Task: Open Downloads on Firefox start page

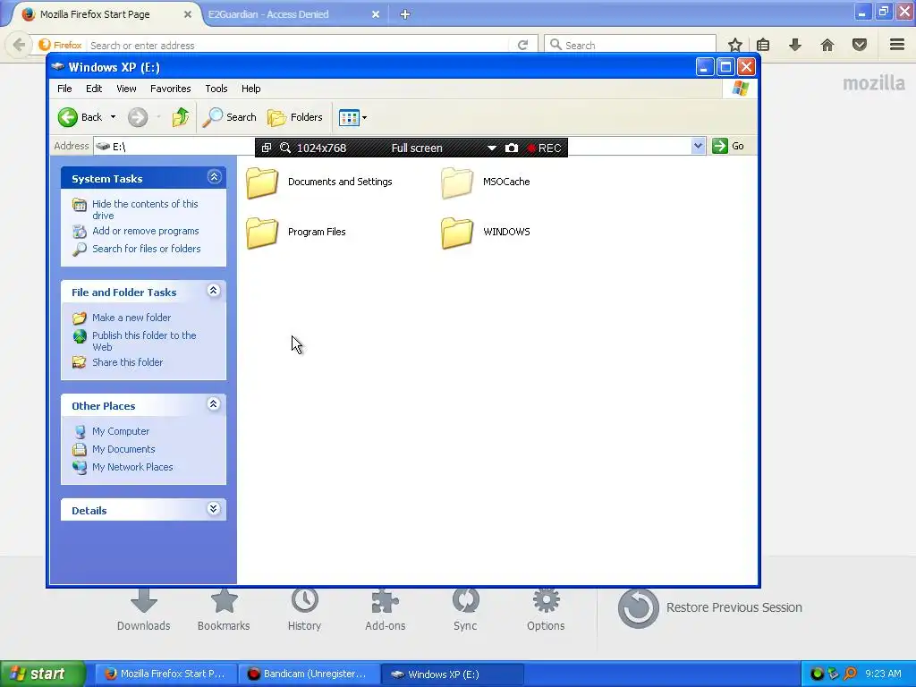Action: (x=144, y=610)
